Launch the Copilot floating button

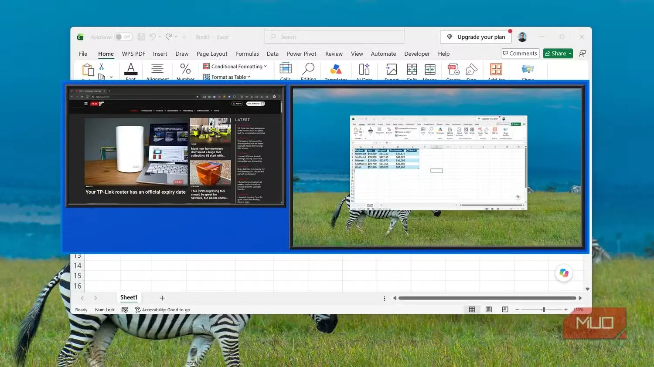click(564, 273)
